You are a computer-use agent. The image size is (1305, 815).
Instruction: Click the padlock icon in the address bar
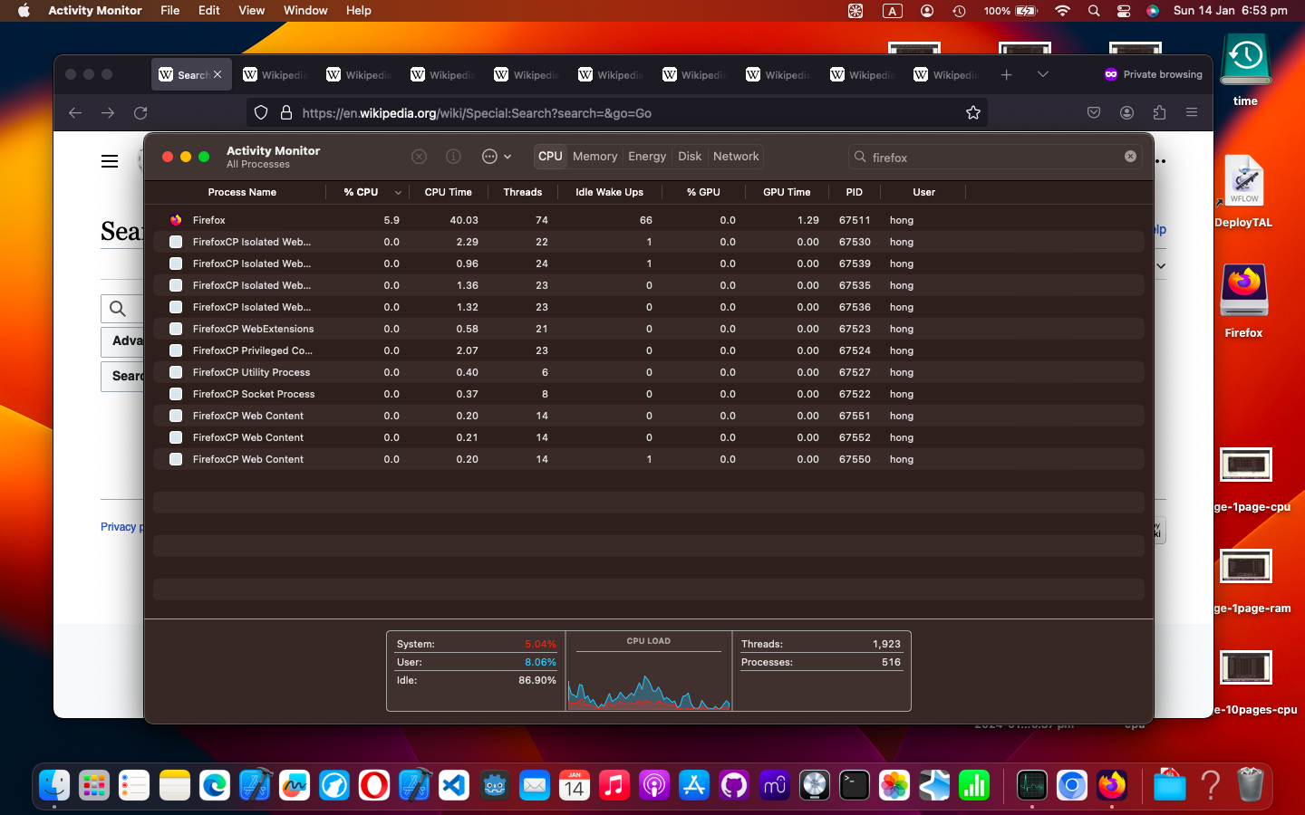point(285,112)
